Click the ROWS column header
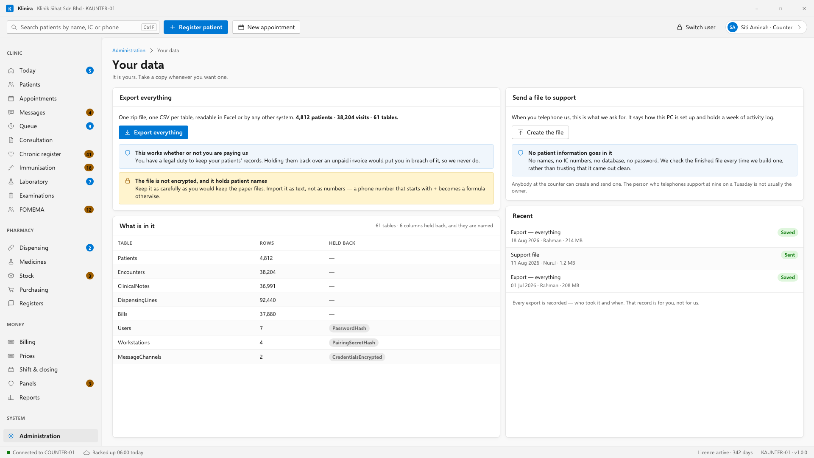This screenshot has width=814, height=458. (267, 243)
